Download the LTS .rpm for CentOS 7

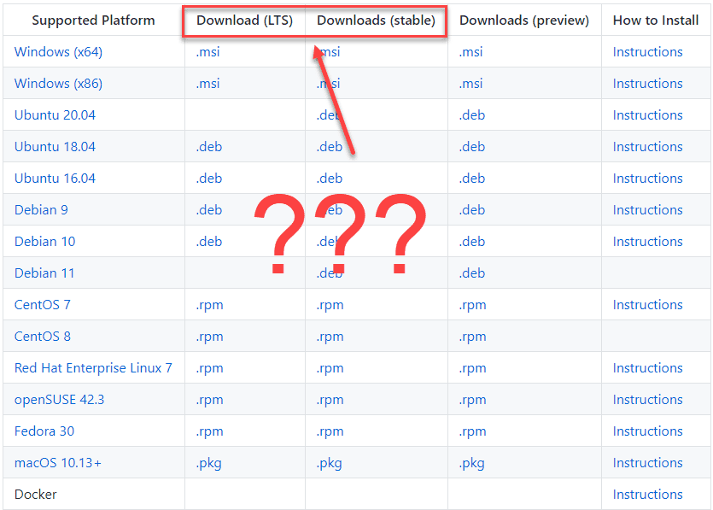coord(209,305)
